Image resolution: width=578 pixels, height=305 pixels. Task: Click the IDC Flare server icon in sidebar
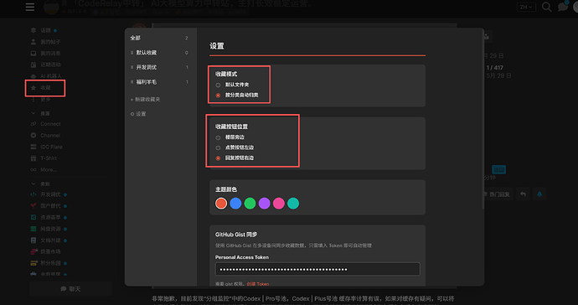34,147
